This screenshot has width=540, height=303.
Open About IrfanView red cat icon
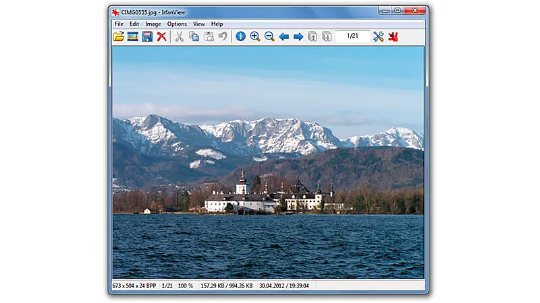(x=393, y=36)
